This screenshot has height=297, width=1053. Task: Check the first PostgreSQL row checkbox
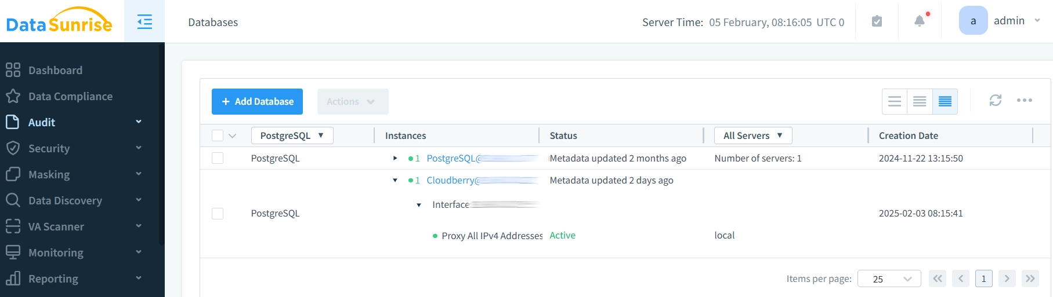(x=218, y=158)
